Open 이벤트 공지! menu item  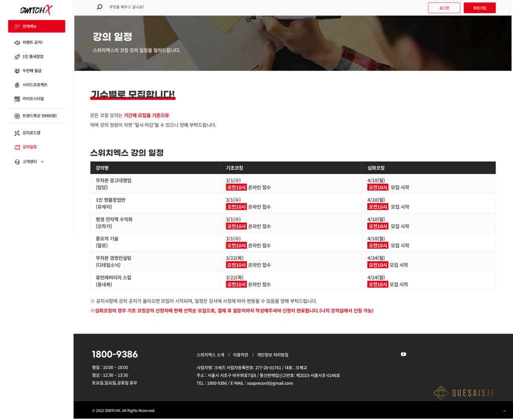pyautogui.click(x=33, y=43)
